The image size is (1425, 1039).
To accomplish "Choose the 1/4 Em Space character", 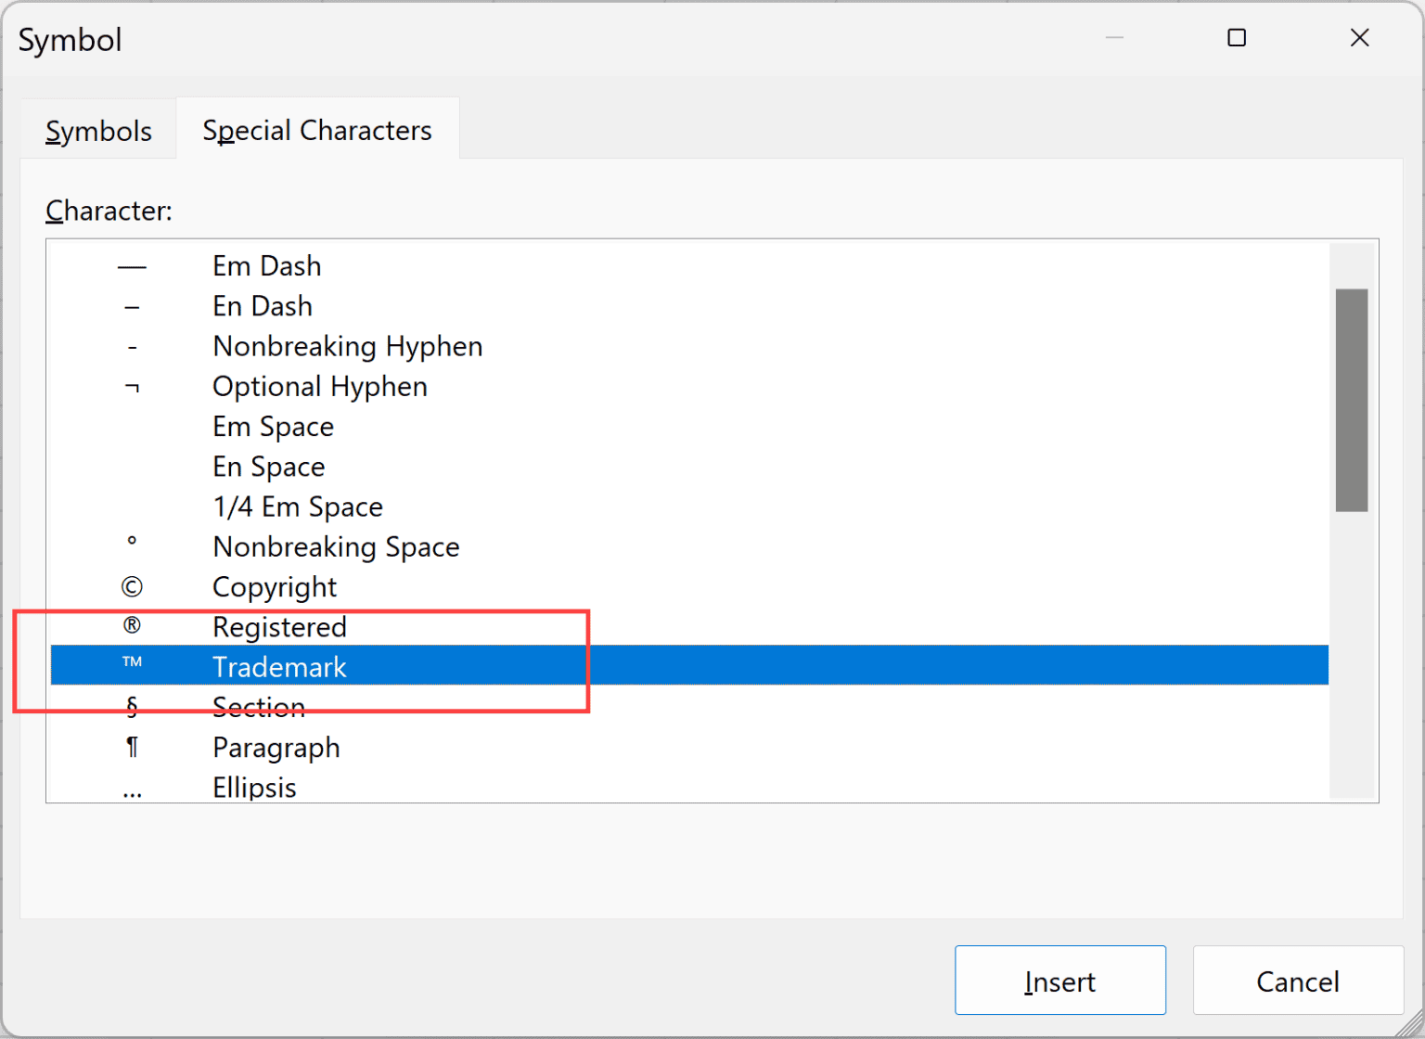I will point(298,506).
